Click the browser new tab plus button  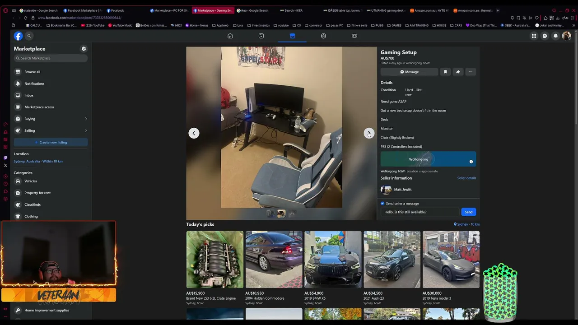click(498, 10)
